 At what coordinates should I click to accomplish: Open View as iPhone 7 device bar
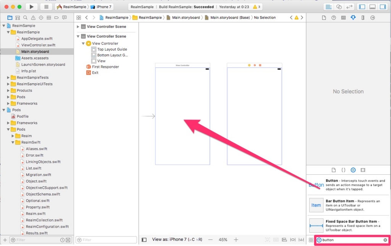(177, 240)
